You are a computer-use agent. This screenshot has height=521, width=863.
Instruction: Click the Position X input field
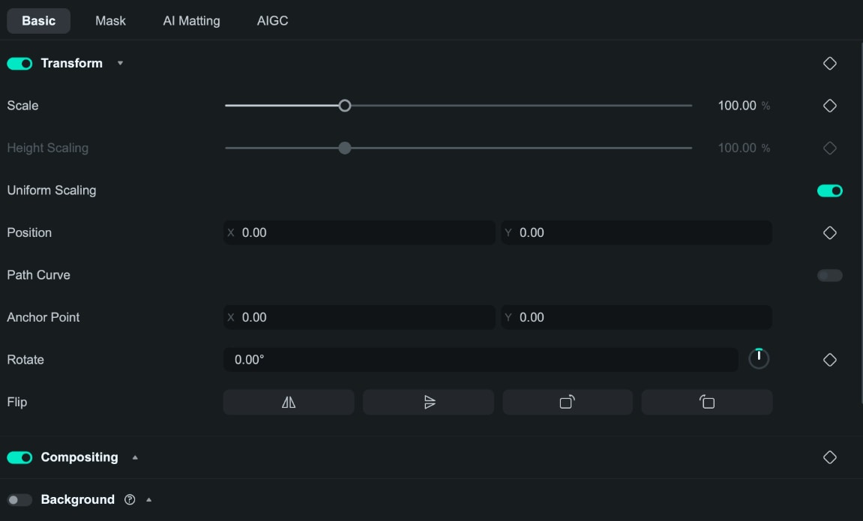(x=359, y=232)
